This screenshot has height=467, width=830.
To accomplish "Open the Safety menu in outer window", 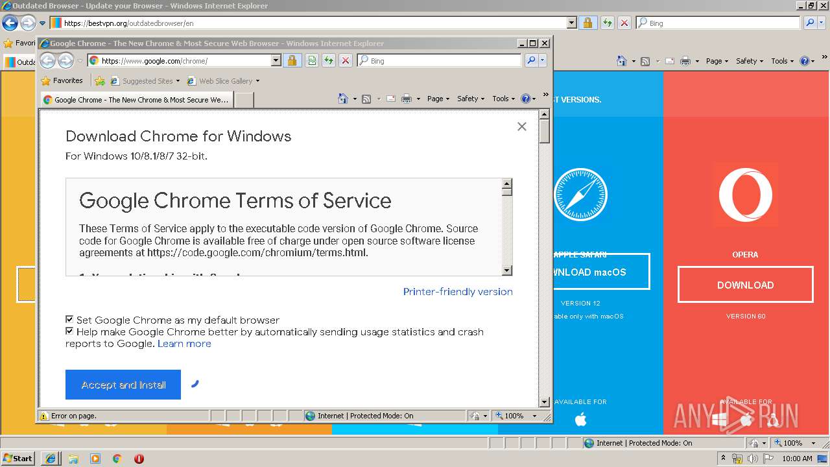I will [x=750, y=61].
